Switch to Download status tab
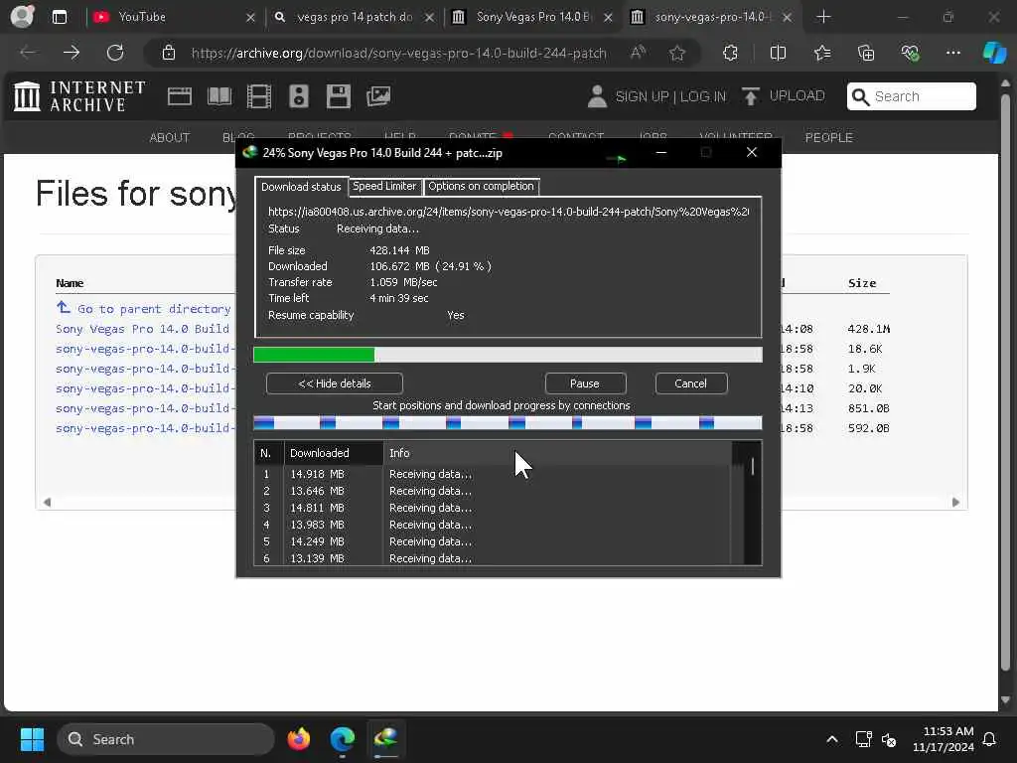1017x763 pixels. pos(301,186)
